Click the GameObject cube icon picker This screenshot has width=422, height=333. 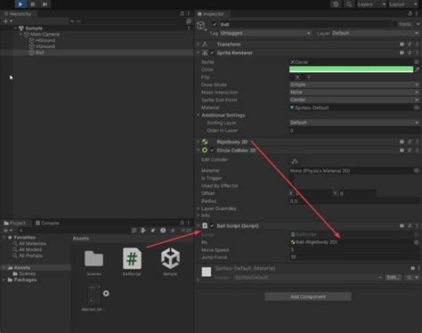(x=201, y=26)
